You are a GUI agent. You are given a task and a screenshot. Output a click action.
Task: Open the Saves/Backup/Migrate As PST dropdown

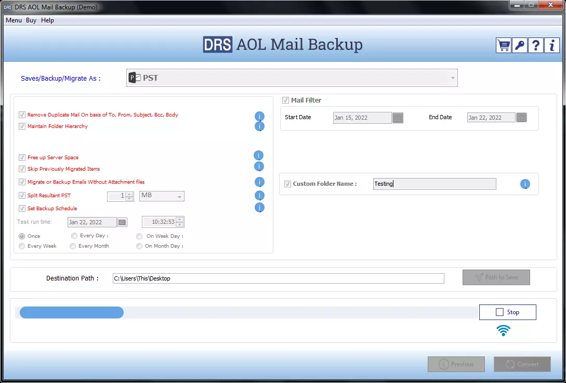point(292,78)
